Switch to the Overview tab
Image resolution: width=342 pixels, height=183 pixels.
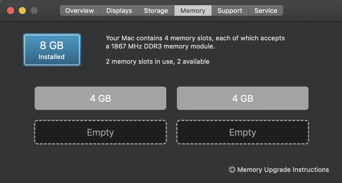[x=80, y=11]
